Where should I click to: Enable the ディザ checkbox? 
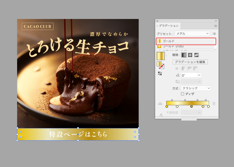(x=183, y=94)
